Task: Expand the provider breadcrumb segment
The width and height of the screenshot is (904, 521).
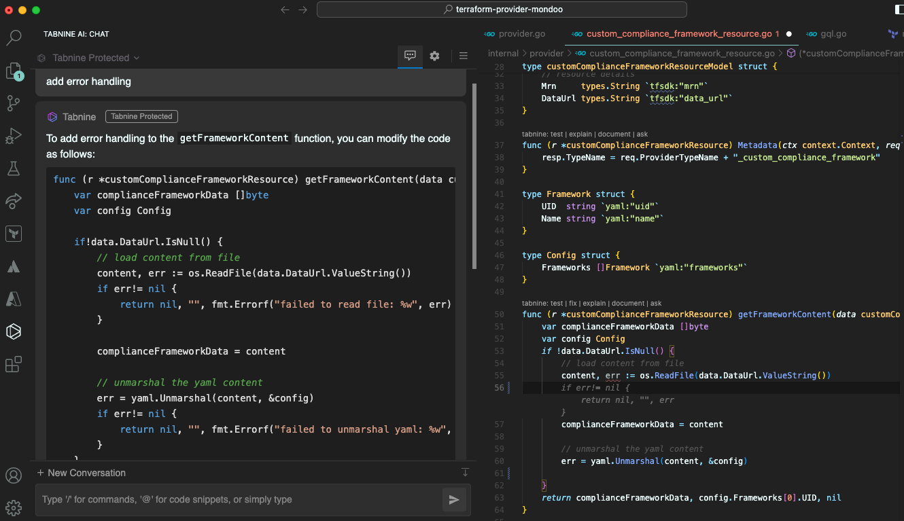Action: 546,53
